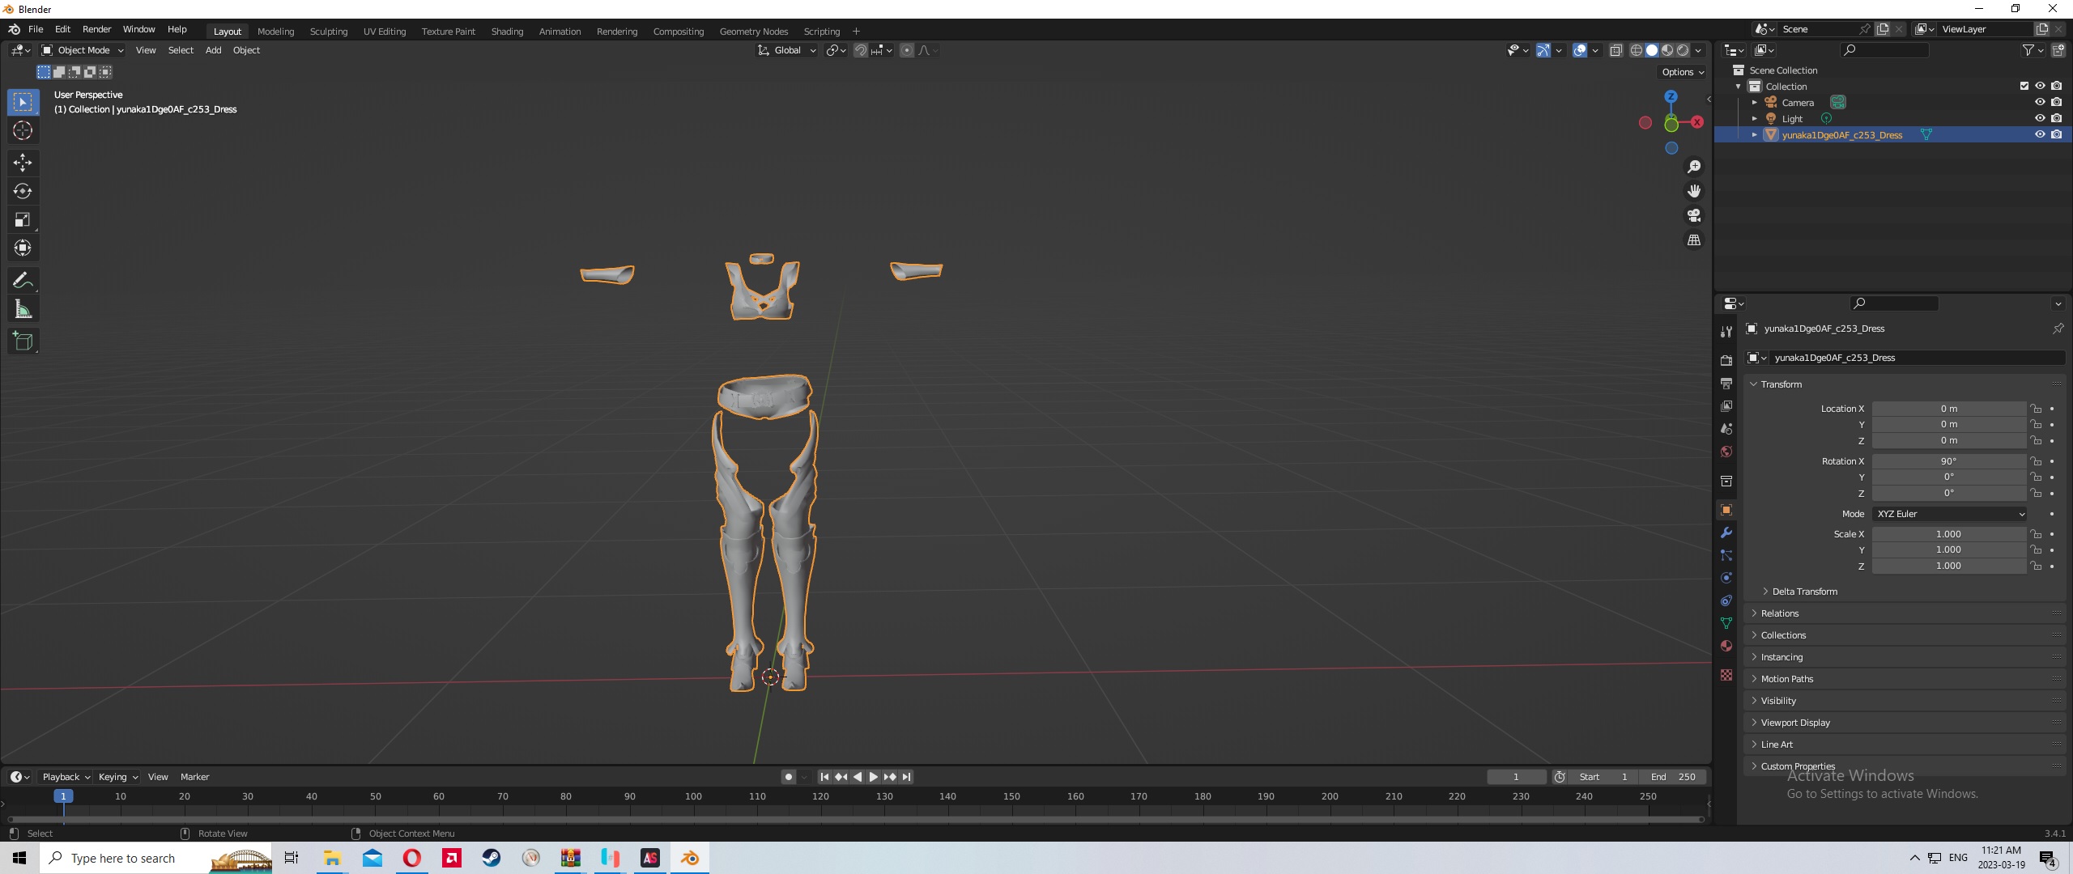Image resolution: width=2073 pixels, height=874 pixels.
Task: Switch the viewport to orthographic grid view
Action: coord(1693,240)
